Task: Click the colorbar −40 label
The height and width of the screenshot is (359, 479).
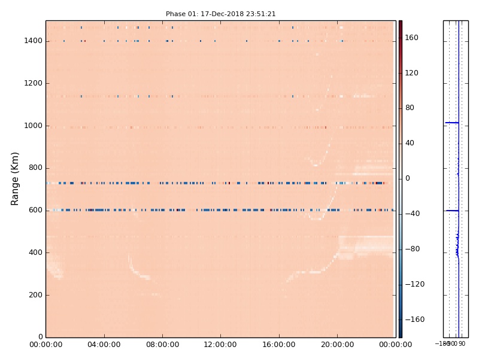Action: click(413, 214)
